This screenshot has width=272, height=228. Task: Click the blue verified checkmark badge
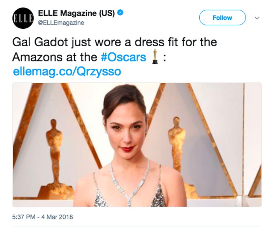tap(121, 13)
